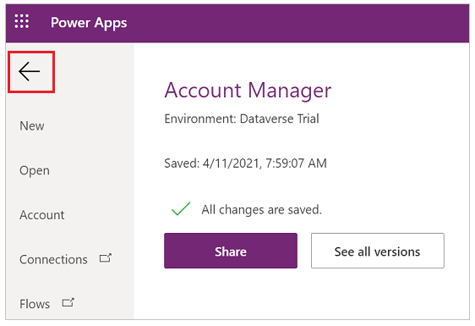
Task: Click the purple Share button
Action: [231, 251]
